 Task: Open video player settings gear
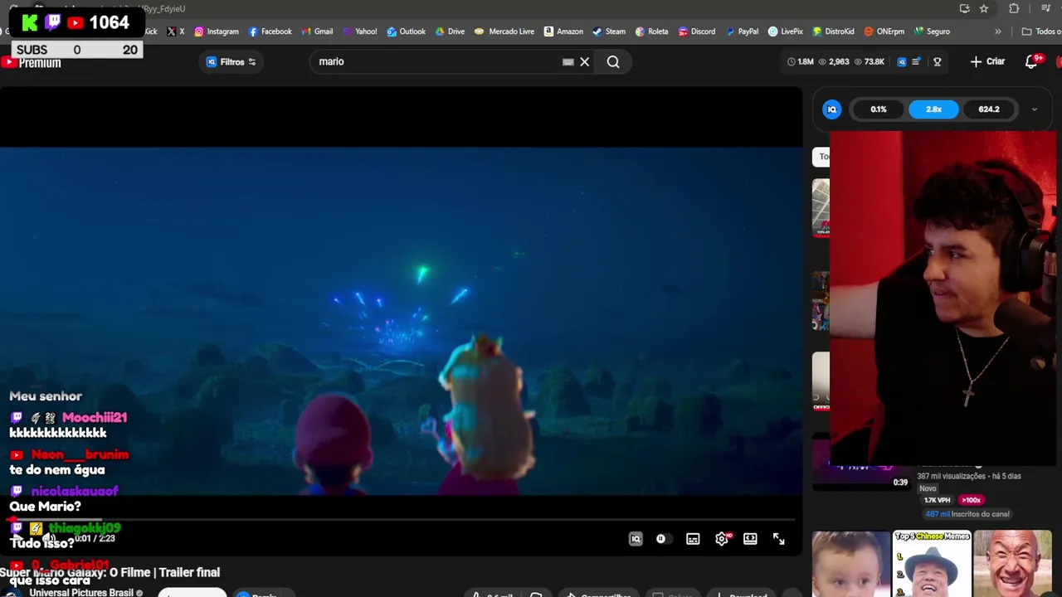(x=722, y=539)
